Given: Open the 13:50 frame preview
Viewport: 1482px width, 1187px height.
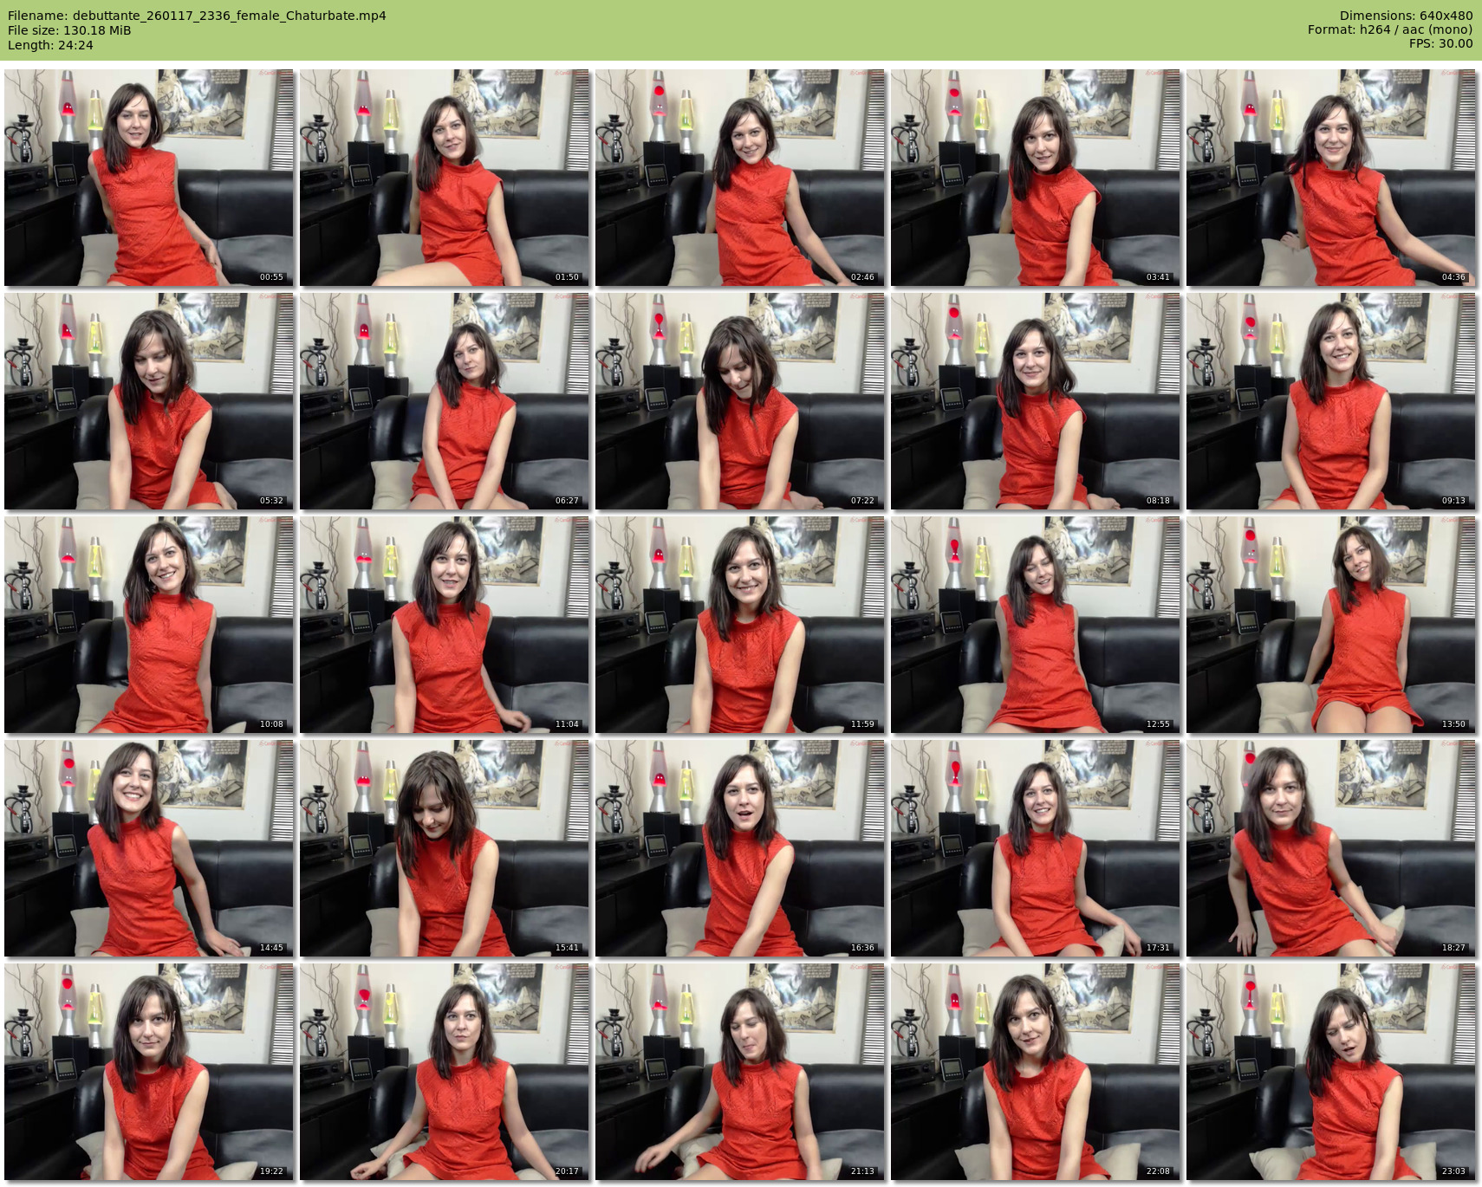Looking at the screenshot, I should click(1331, 625).
